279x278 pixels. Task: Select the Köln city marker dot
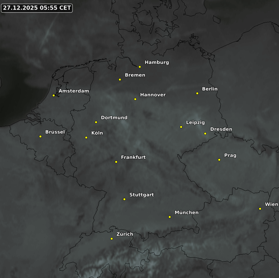pos(86,138)
